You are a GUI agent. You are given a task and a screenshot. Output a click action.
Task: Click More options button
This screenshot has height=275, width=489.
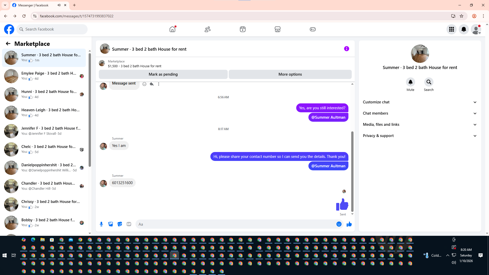coord(290,74)
